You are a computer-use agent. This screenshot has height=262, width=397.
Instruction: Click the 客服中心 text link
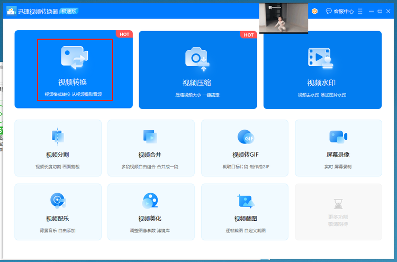coord(344,12)
